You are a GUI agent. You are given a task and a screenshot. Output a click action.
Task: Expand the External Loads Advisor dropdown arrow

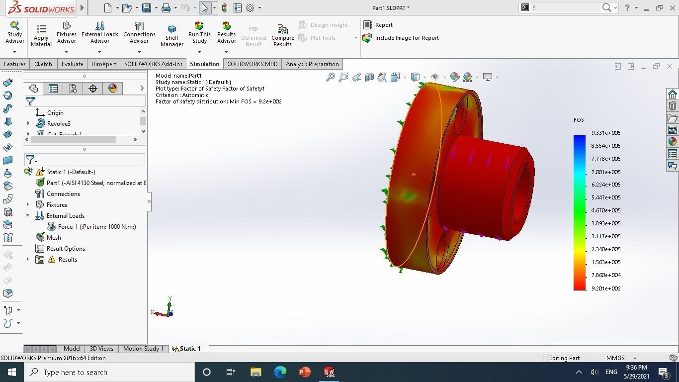[x=99, y=52]
